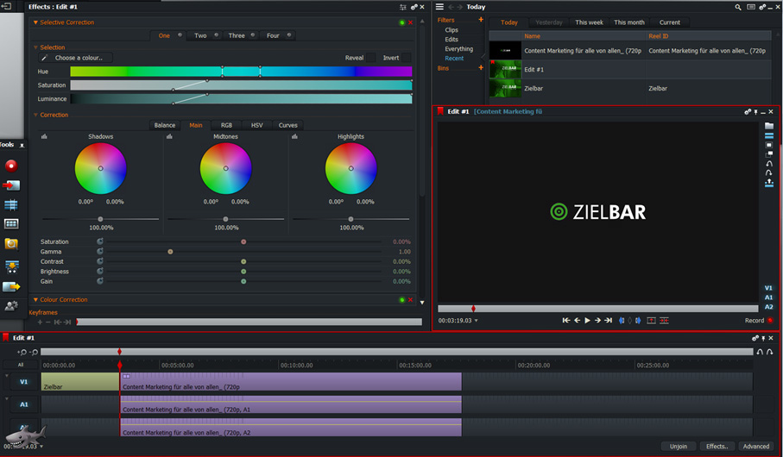
Task: Select the Clips filter
Action: tap(451, 30)
